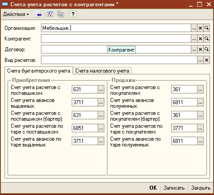Image resolution: width=214 pixels, height=195 pixels.
Task: Choose account for авансов по таре выданных
Action: click(101, 141)
